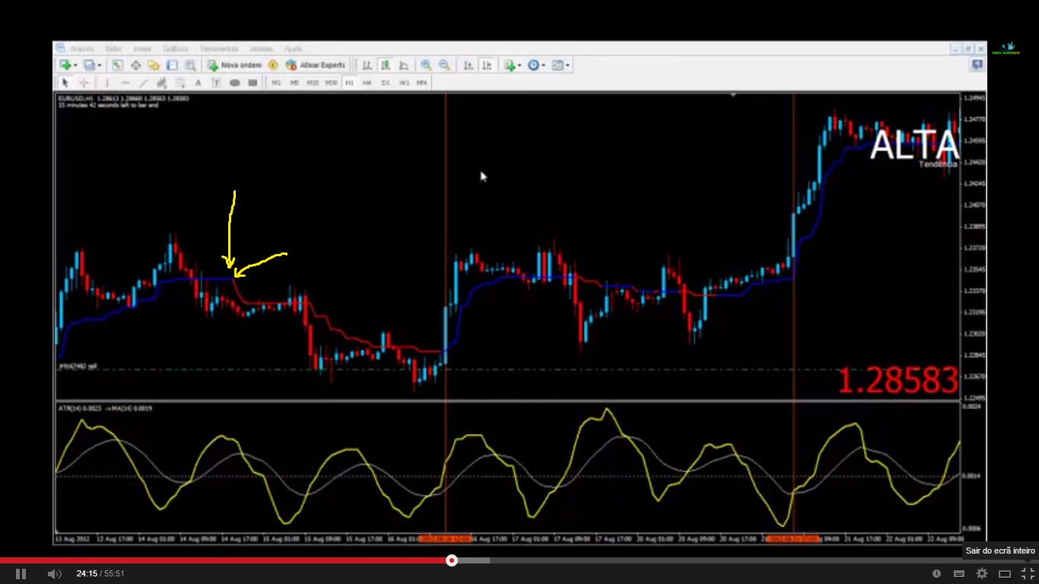Toggle the H1 timeframe button
Image resolution: width=1039 pixels, height=584 pixels.
[x=349, y=83]
